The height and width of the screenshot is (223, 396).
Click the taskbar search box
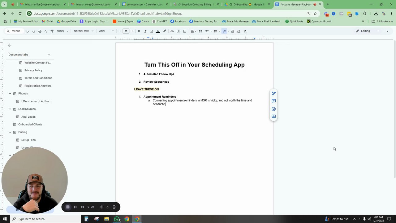click(x=45, y=219)
